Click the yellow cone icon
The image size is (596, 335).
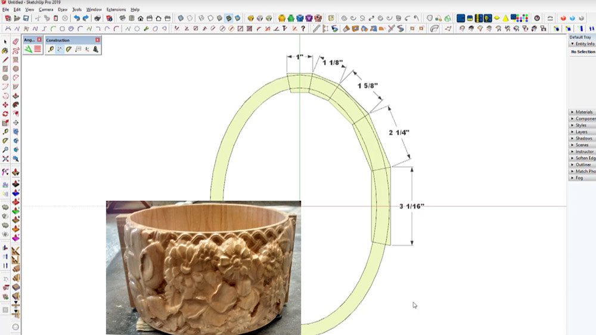(505, 18)
